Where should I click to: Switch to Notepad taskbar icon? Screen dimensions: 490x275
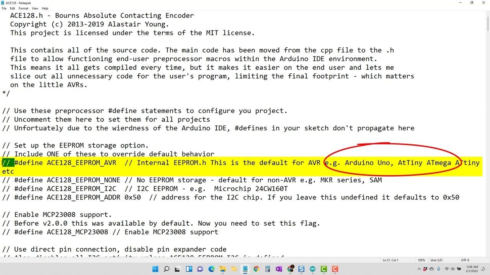point(245,269)
